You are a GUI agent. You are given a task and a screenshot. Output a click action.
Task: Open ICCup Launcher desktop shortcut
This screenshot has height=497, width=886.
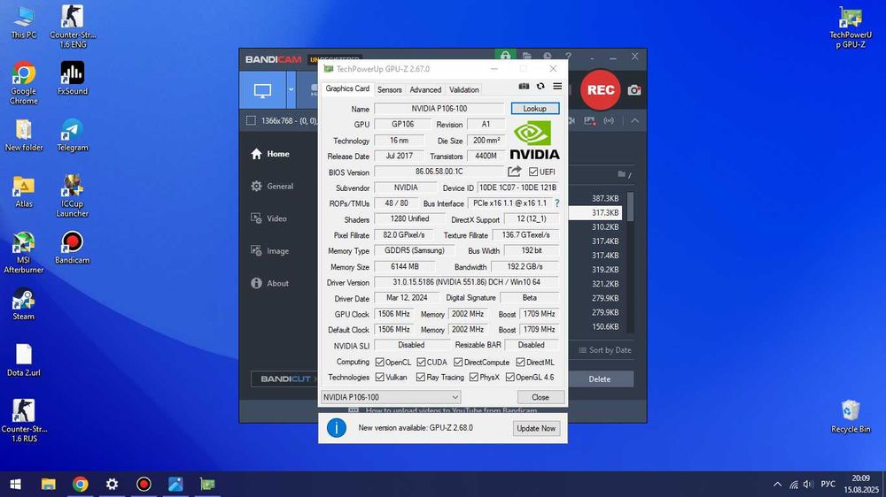coord(73,195)
